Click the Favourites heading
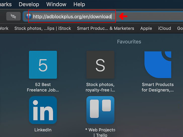 tap(129, 42)
